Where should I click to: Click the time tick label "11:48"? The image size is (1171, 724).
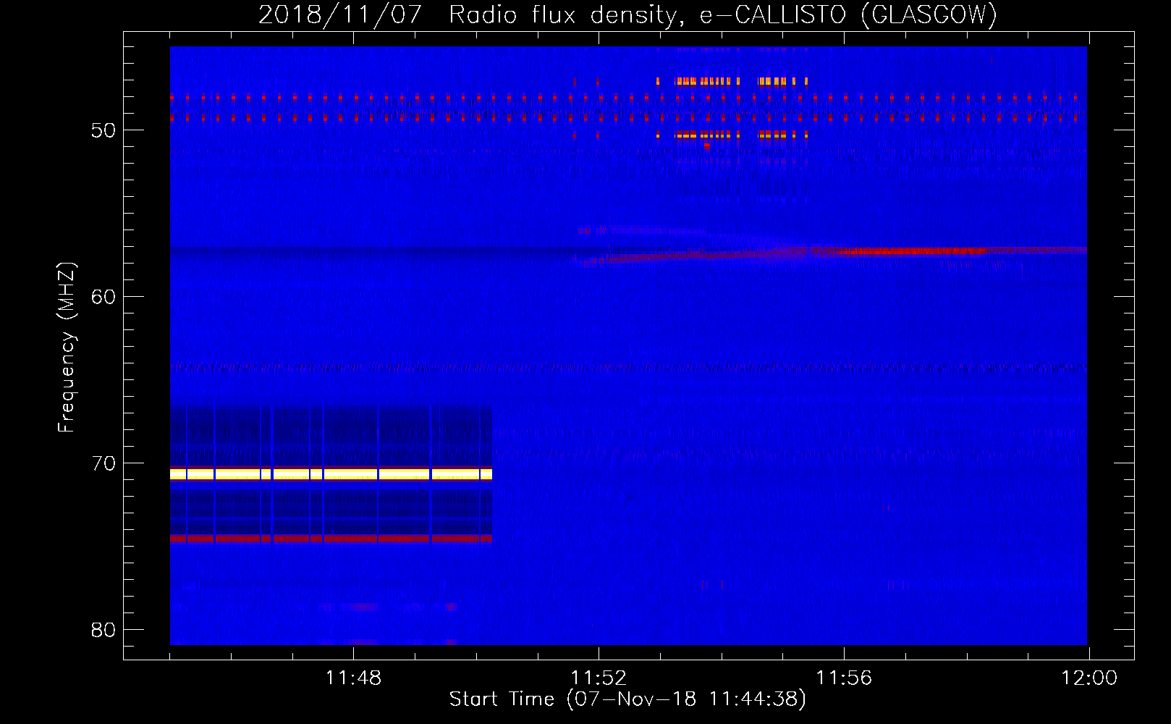click(x=353, y=678)
